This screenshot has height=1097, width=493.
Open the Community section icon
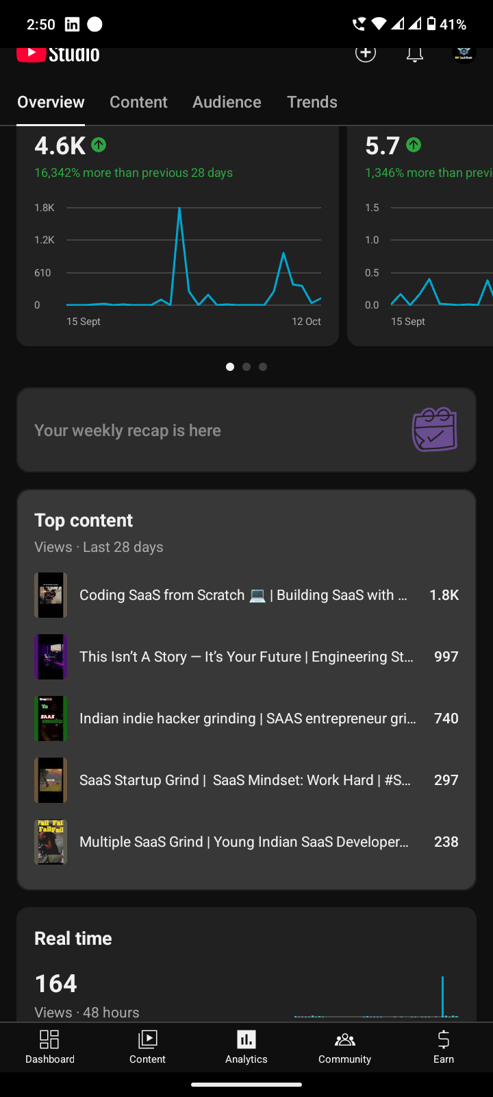click(345, 1047)
